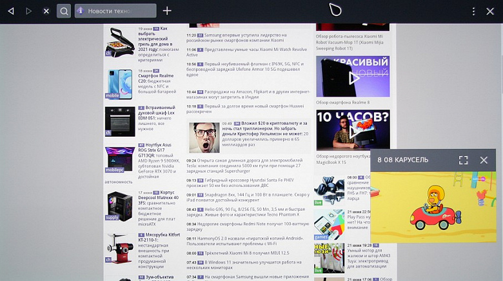Open search with the magnifier icon
The image size is (503, 281).
[x=64, y=11]
